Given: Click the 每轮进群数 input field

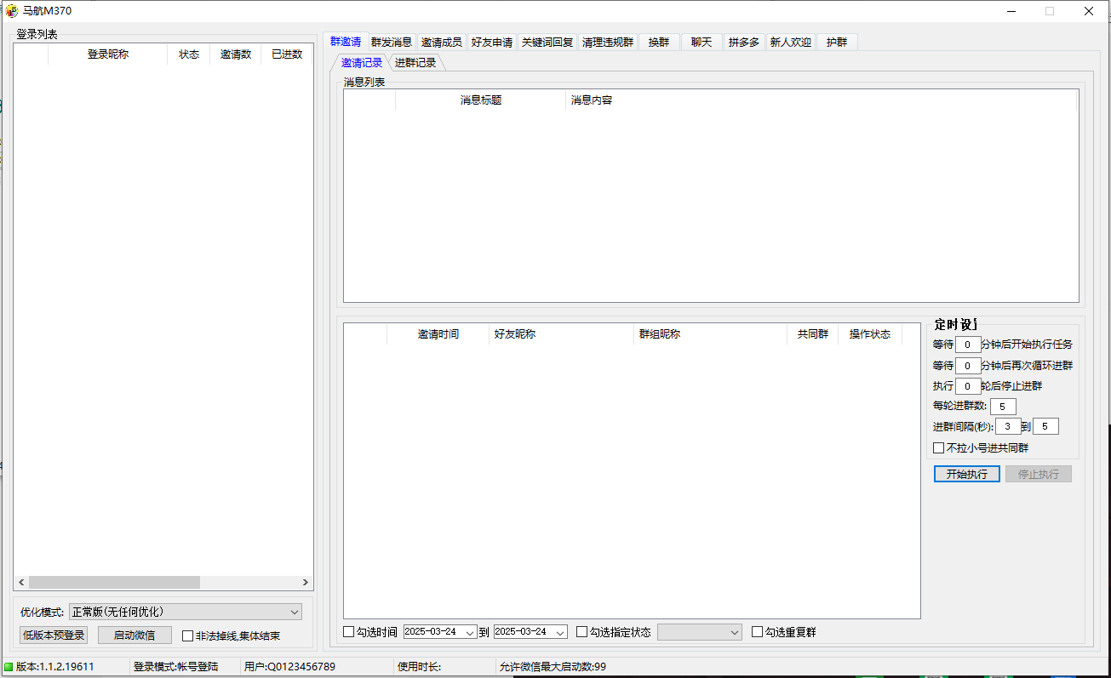Looking at the screenshot, I should [x=1003, y=407].
